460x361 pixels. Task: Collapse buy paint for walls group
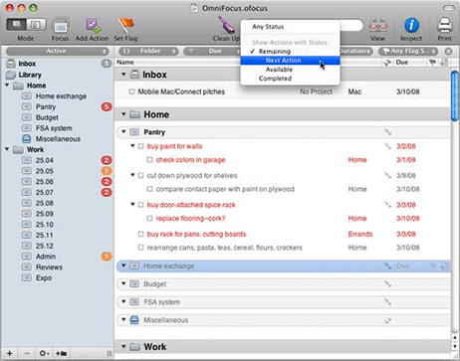point(132,146)
